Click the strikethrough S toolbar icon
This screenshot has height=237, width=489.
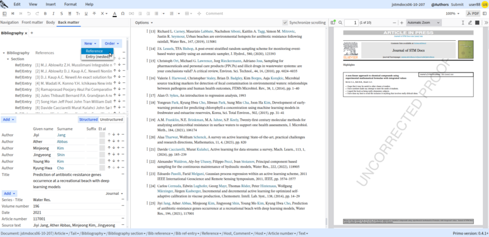pos(62,13)
